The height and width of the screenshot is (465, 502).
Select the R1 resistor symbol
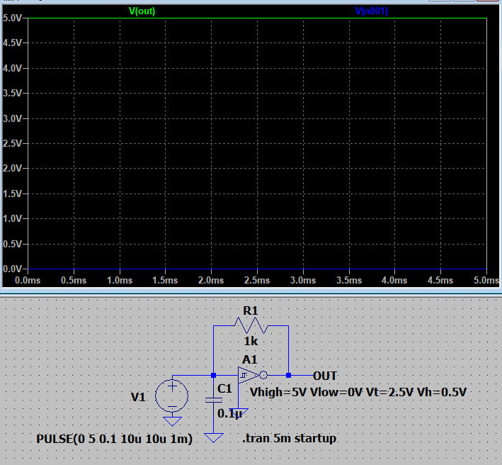point(251,326)
